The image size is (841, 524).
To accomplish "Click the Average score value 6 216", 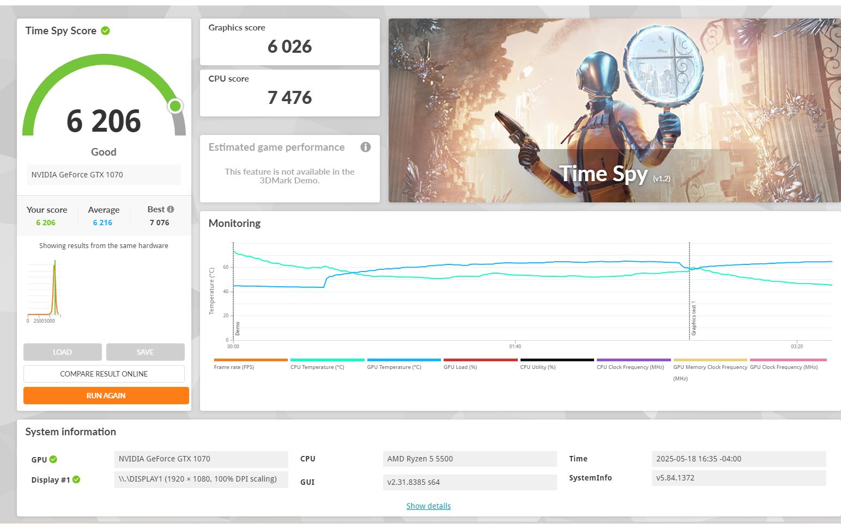I will (102, 223).
